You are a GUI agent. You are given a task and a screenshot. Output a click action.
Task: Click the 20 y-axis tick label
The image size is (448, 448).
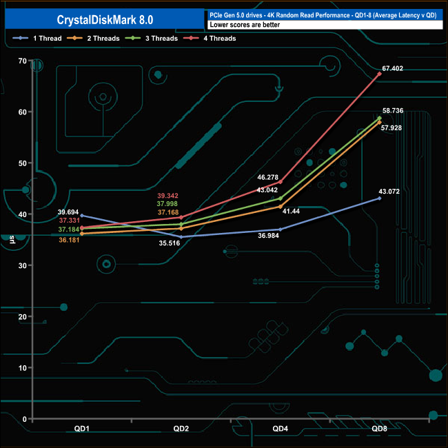point(22,316)
